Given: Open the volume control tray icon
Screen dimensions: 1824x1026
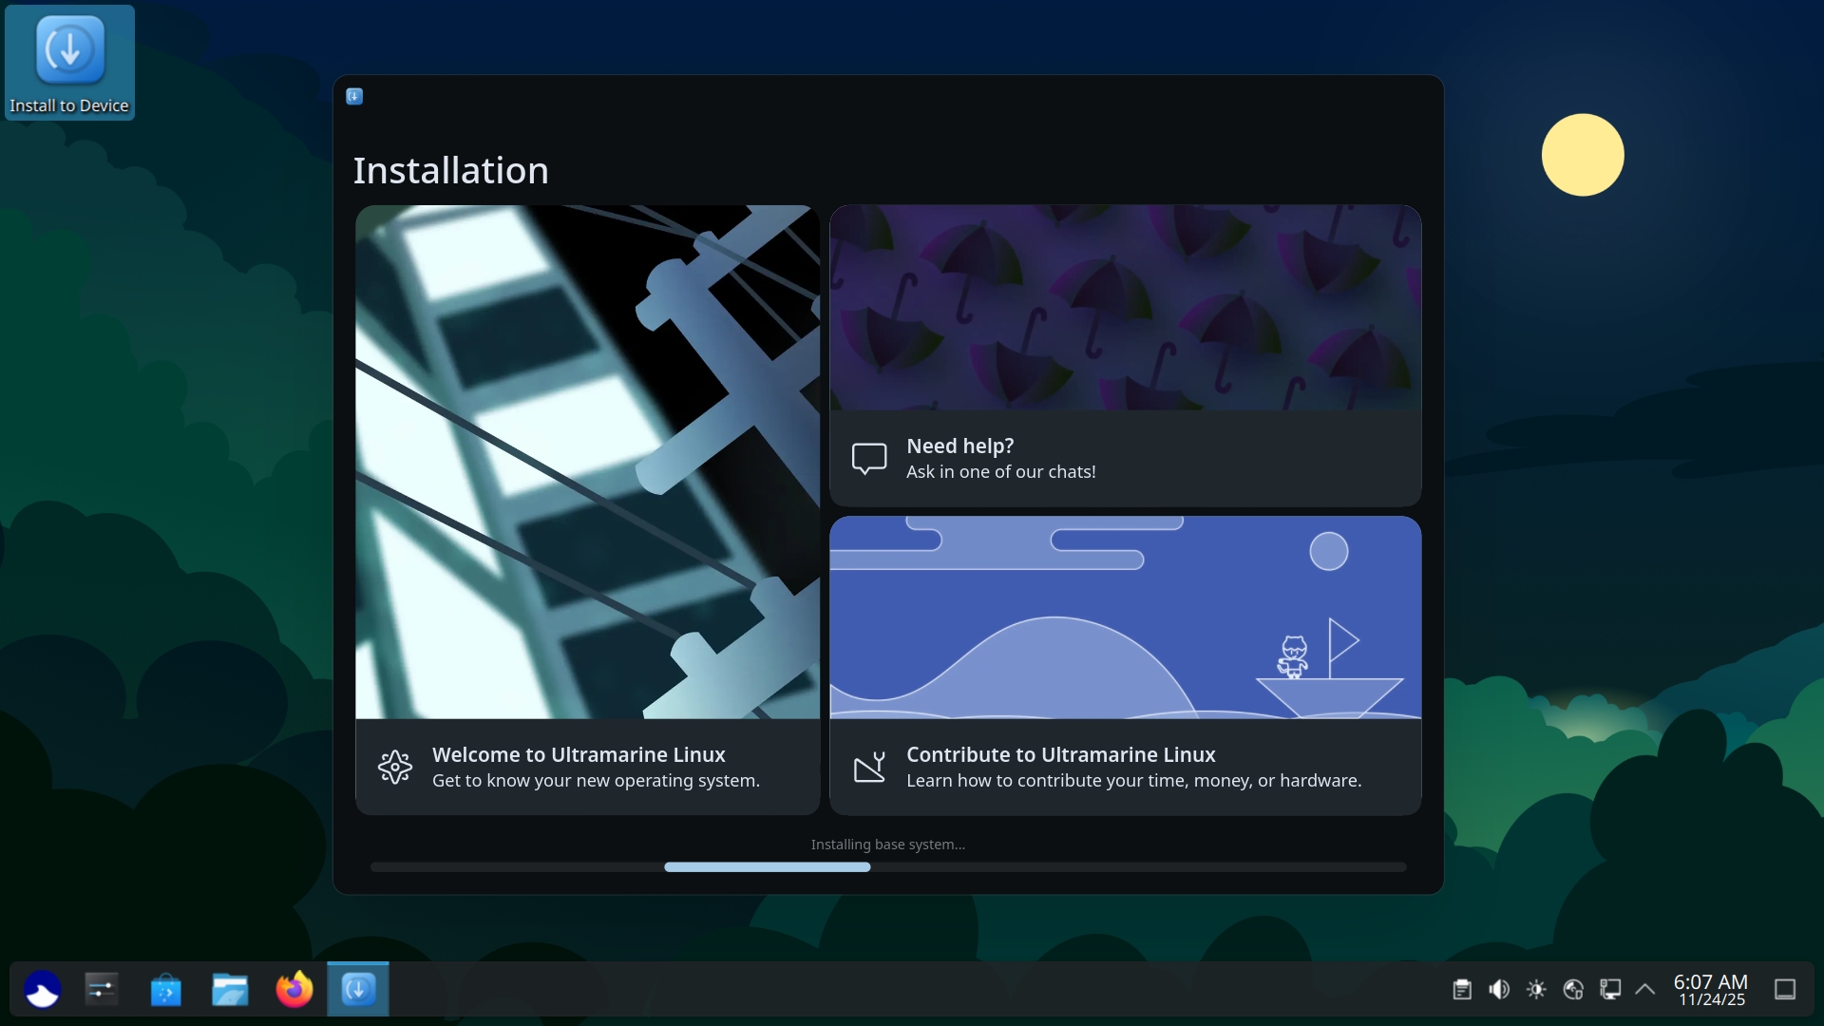Looking at the screenshot, I should pos(1499,990).
